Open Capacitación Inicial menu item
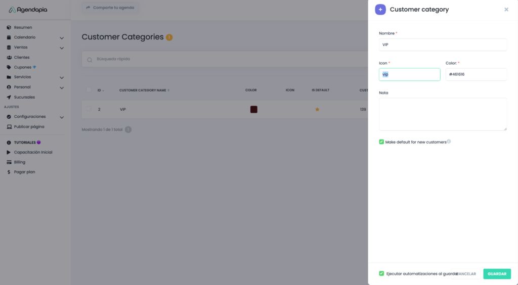Image resolution: width=518 pixels, height=285 pixels. [33, 152]
